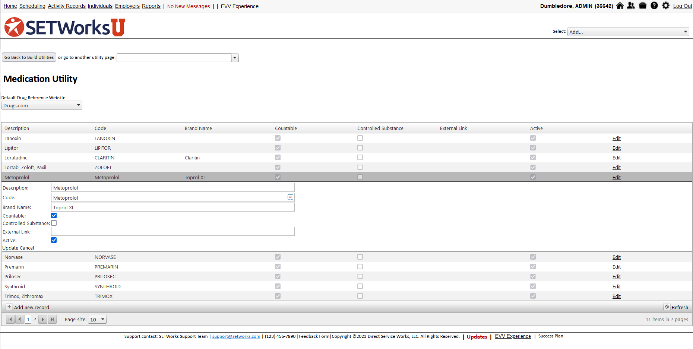Open the top EVV Experience link
Viewport: 693px width, 349px height.
click(x=240, y=7)
